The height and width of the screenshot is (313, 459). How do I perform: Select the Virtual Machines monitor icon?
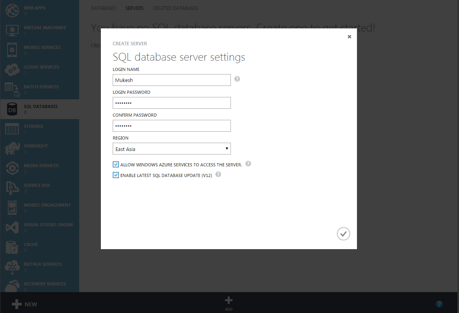click(x=12, y=30)
